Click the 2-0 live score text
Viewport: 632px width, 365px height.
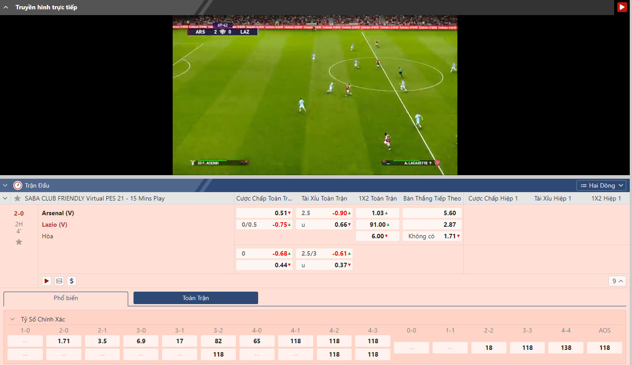pos(19,213)
